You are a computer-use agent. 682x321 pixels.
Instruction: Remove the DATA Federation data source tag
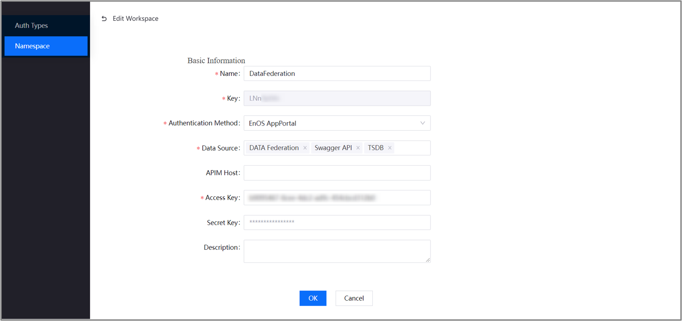[305, 148]
